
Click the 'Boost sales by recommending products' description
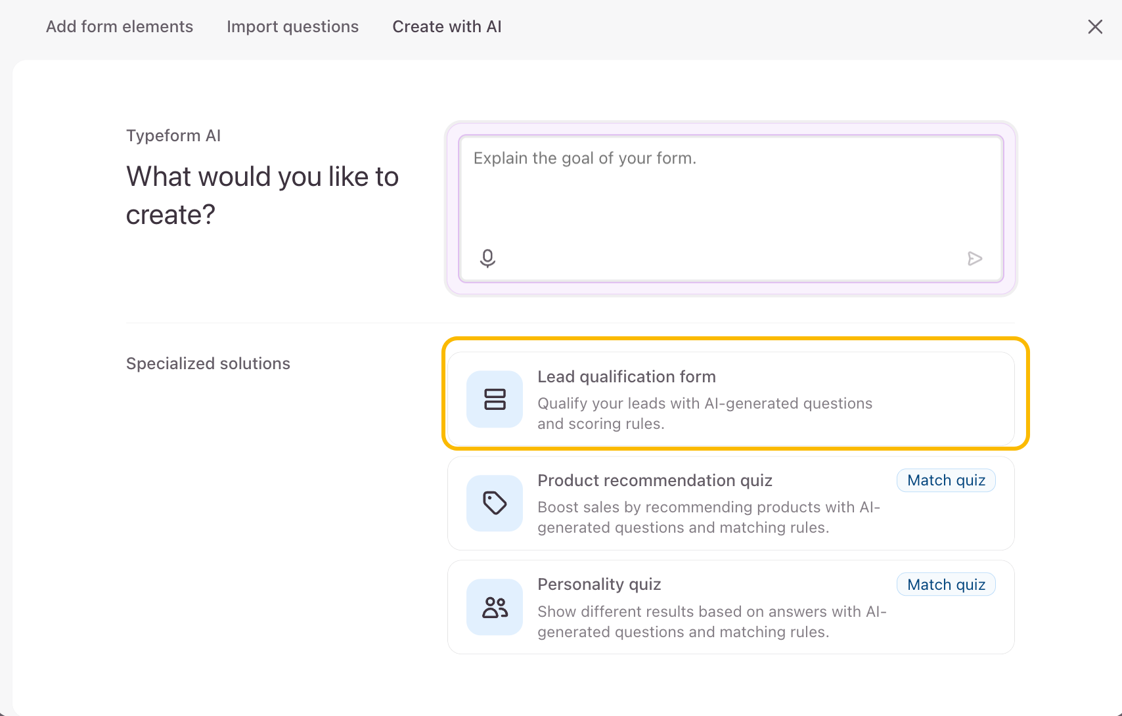(708, 517)
